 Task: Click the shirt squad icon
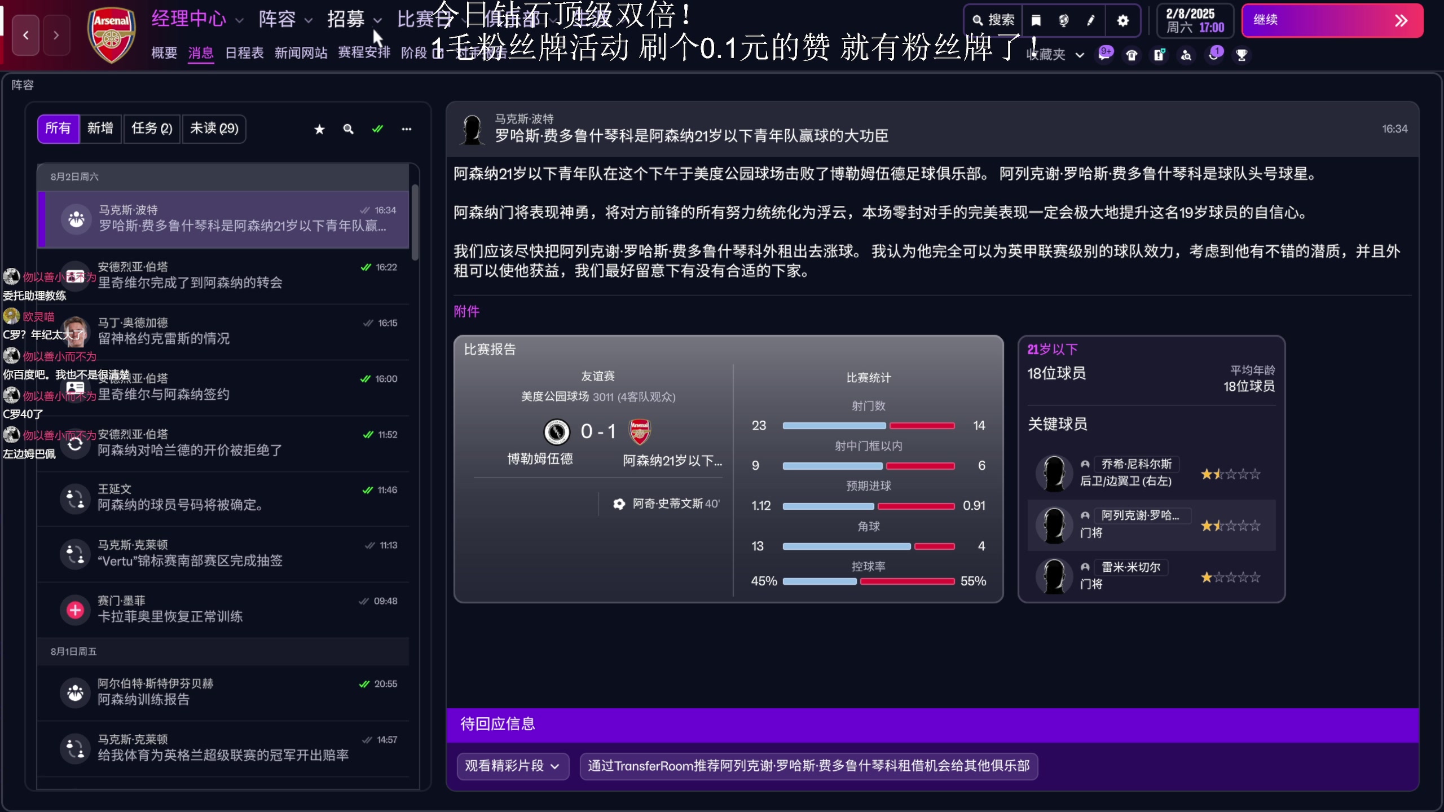[x=1132, y=55]
